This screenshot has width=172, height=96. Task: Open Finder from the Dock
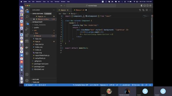tap(21, 8)
